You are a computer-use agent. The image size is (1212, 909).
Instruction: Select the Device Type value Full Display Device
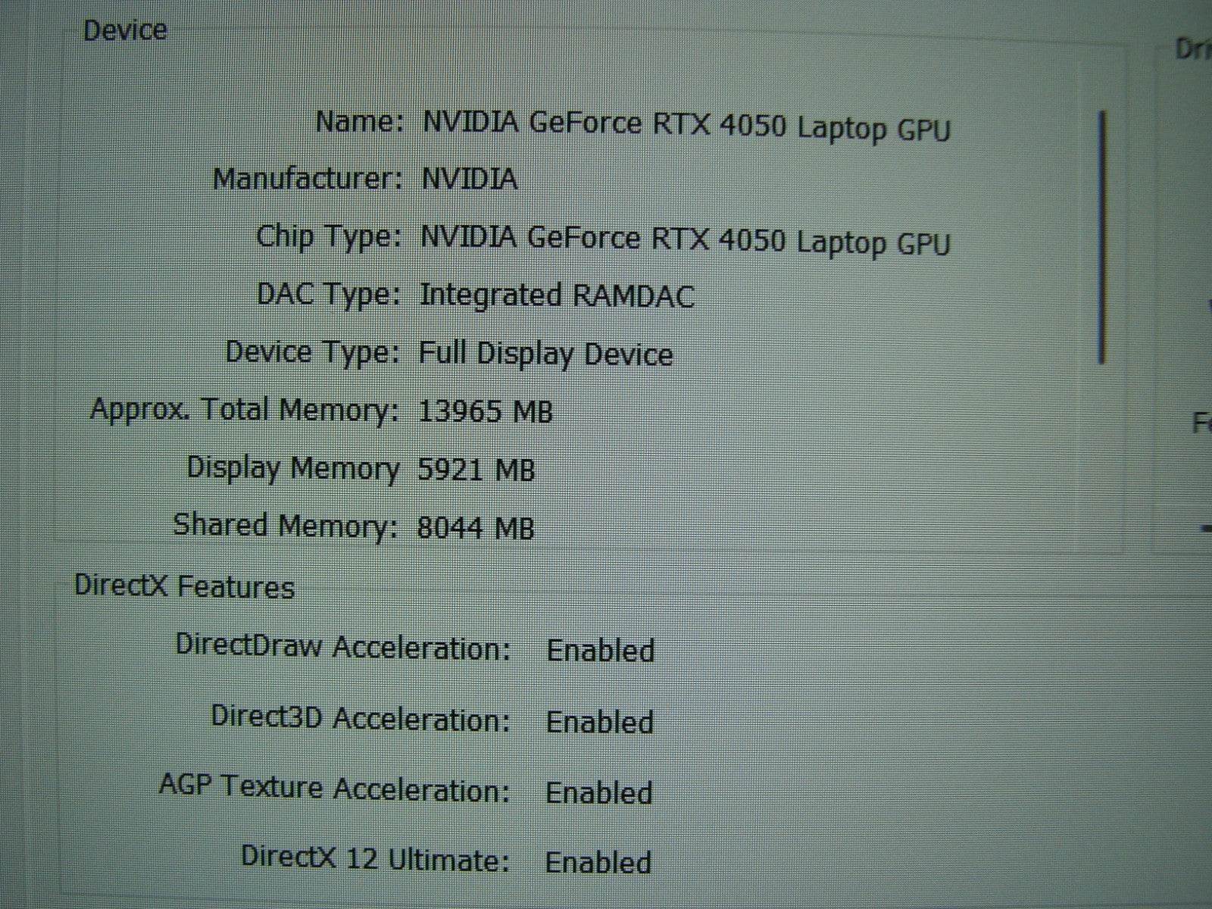(x=545, y=353)
